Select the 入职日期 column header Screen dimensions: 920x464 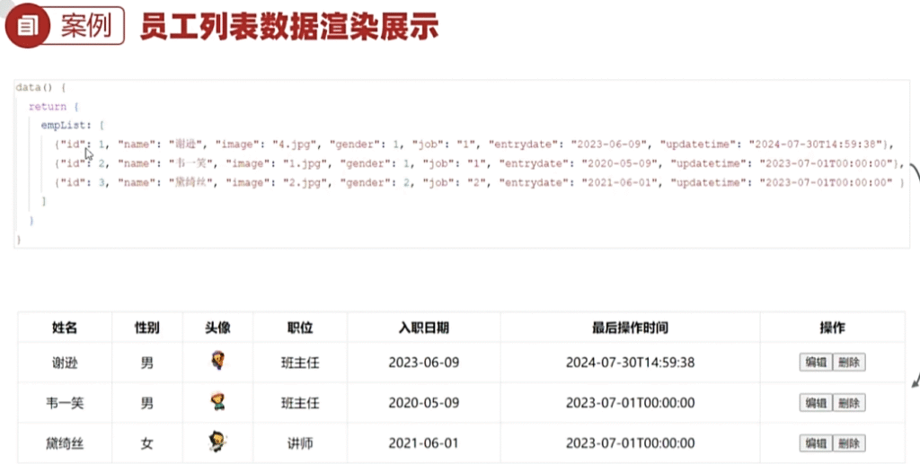pyautogui.click(x=424, y=328)
